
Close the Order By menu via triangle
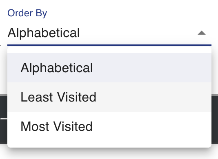[x=202, y=33]
